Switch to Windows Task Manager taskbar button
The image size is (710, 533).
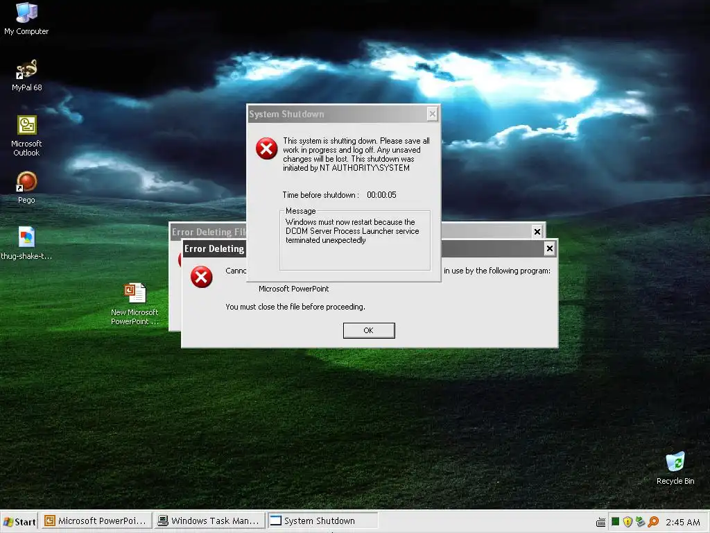point(209,521)
